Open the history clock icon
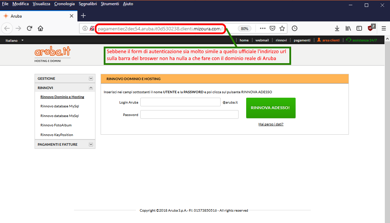Viewport: 390px width, 223px height. click(295, 28)
